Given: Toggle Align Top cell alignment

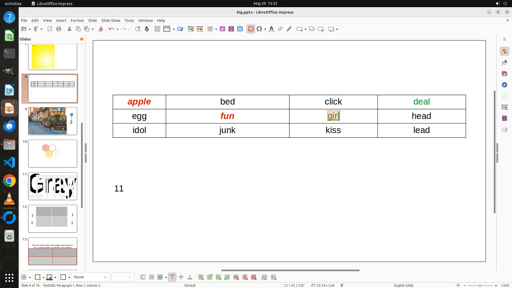Looking at the screenshot, I should 172,277.
